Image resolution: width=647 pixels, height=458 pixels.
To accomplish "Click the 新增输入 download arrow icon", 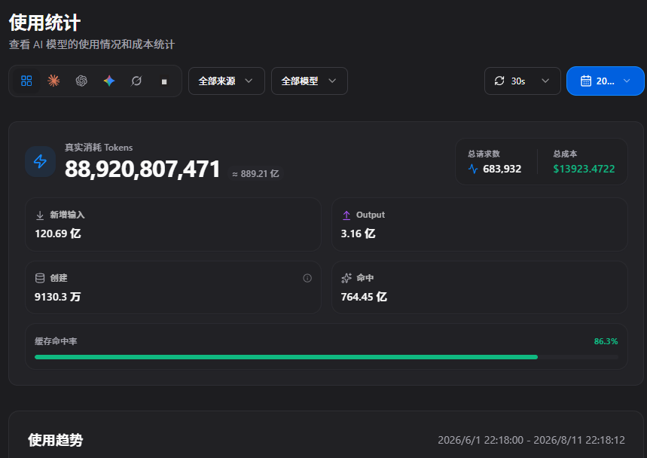I will coord(40,215).
